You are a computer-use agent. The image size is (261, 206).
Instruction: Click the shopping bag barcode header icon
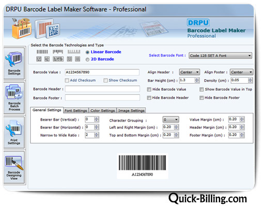22,28
